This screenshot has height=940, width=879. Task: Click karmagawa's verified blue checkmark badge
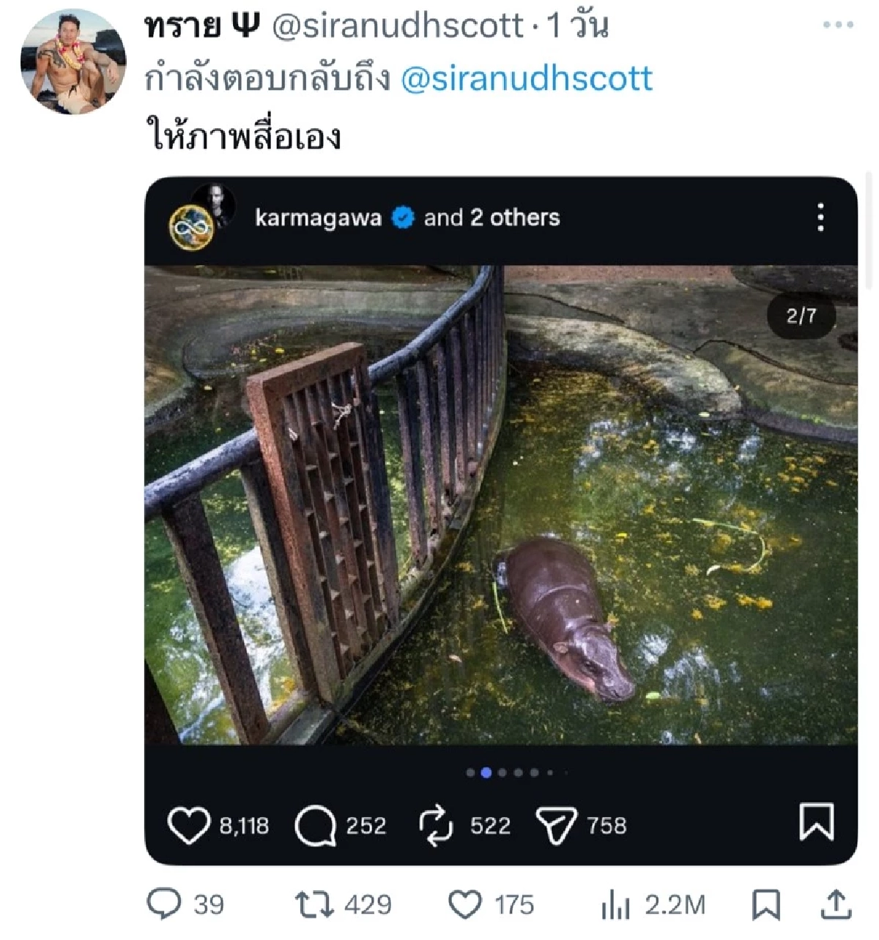tap(401, 217)
